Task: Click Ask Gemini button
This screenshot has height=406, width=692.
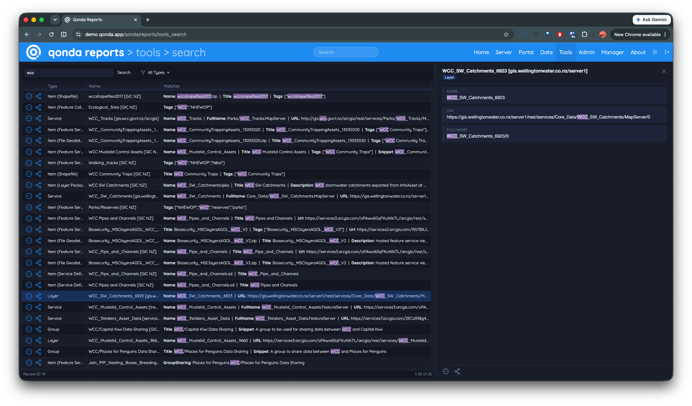Action: [651, 20]
